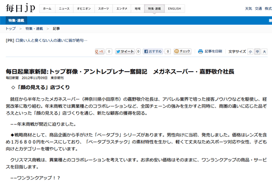272x181 pixels.
Task: Select the 特集・連載 navigation tab
Action: pos(155,9)
